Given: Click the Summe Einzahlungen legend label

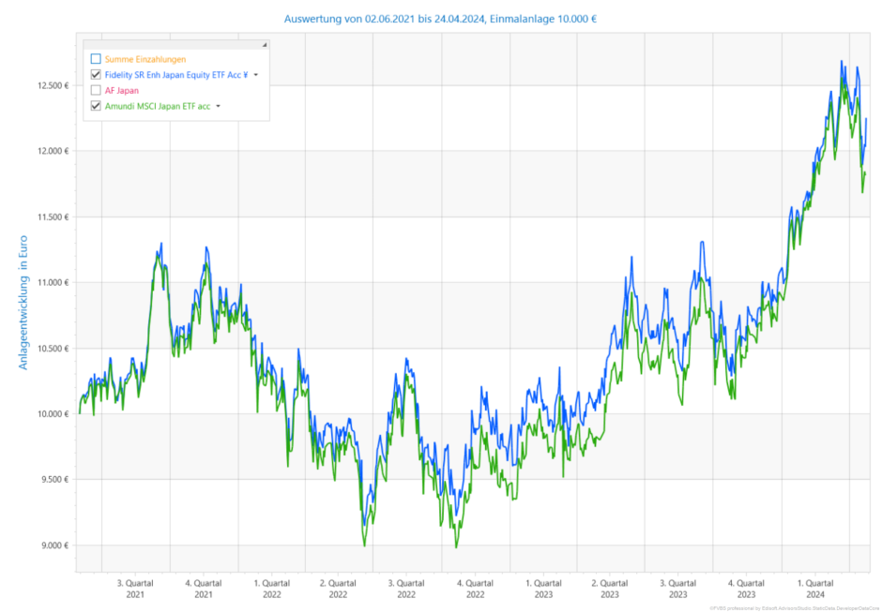Looking at the screenshot, I should 144,59.
